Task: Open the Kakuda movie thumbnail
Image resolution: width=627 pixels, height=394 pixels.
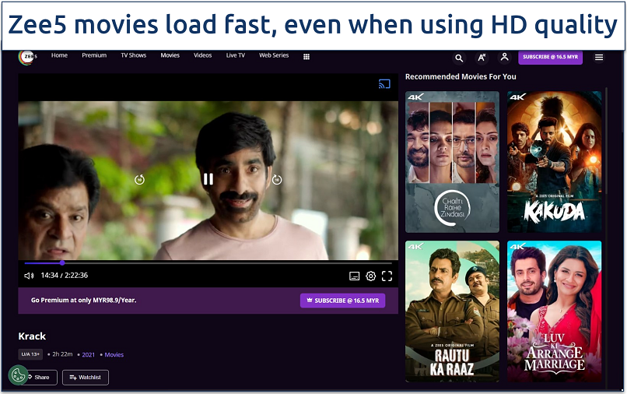Action: pos(554,162)
